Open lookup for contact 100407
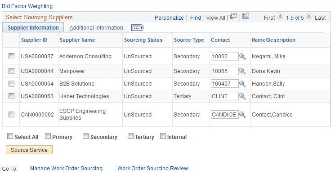Viewport: 335px width, 177px height. point(242,84)
